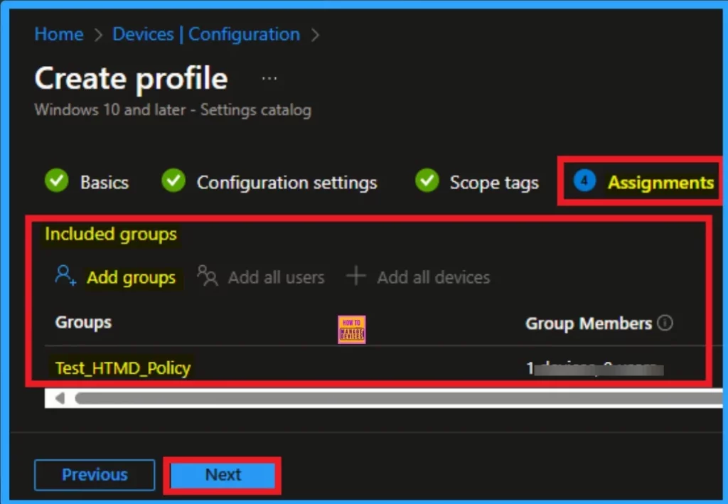This screenshot has height=504, width=728.
Task: Click the Assignments step number 4 icon
Action: click(584, 181)
